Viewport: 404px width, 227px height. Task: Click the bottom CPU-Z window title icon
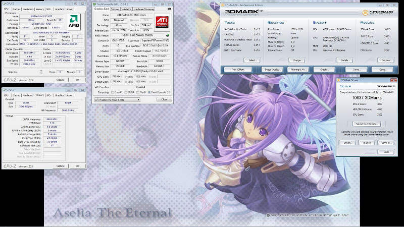5,90
